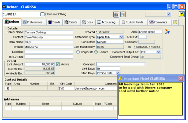Click the ABN number field
The height and width of the screenshot is (123, 188).
pyautogui.click(x=150, y=32)
